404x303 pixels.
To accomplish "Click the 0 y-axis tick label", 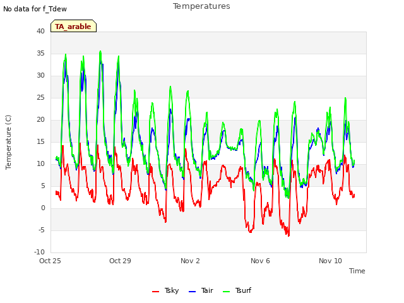I will tap(43, 208).
